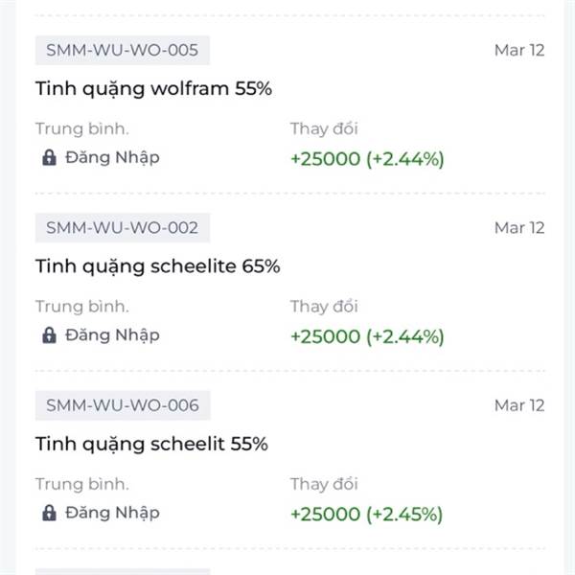Image resolution: width=575 pixels, height=575 pixels.
Task: Click Mar 12 date on SMM-WU-WO-006 row
Action: 518,405
